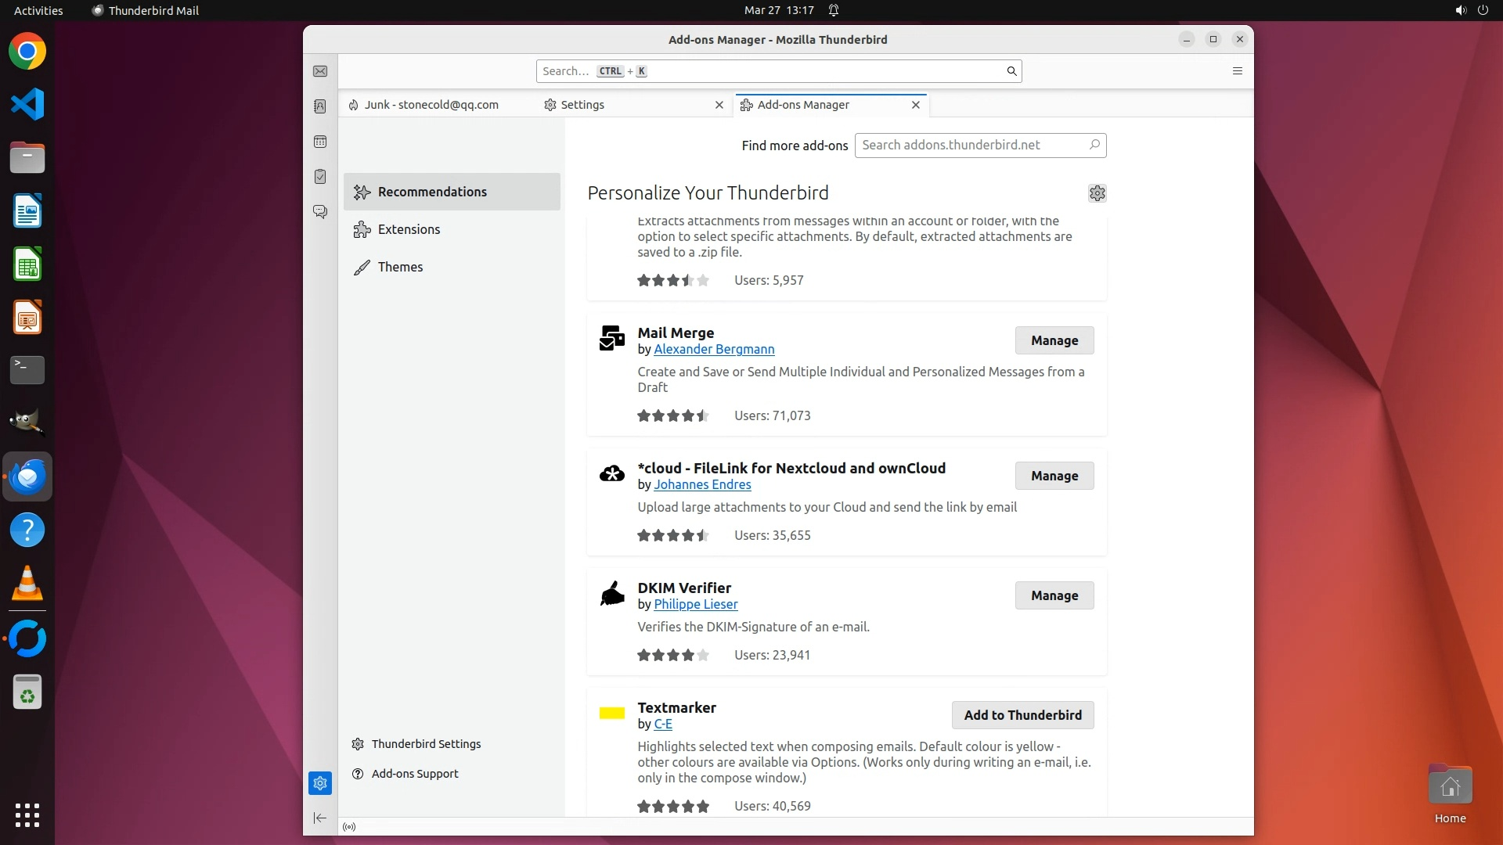The image size is (1503, 845).
Task: Select Themes in the sidebar
Action: click(400, 267)
